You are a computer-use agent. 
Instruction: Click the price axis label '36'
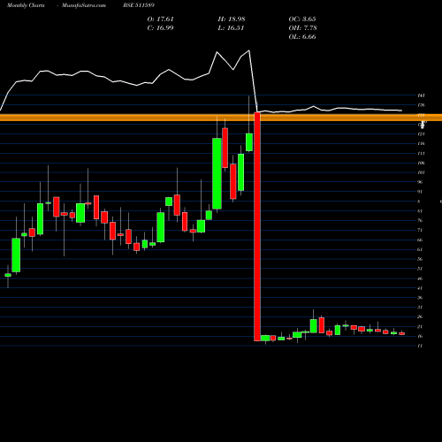[420, 298]
